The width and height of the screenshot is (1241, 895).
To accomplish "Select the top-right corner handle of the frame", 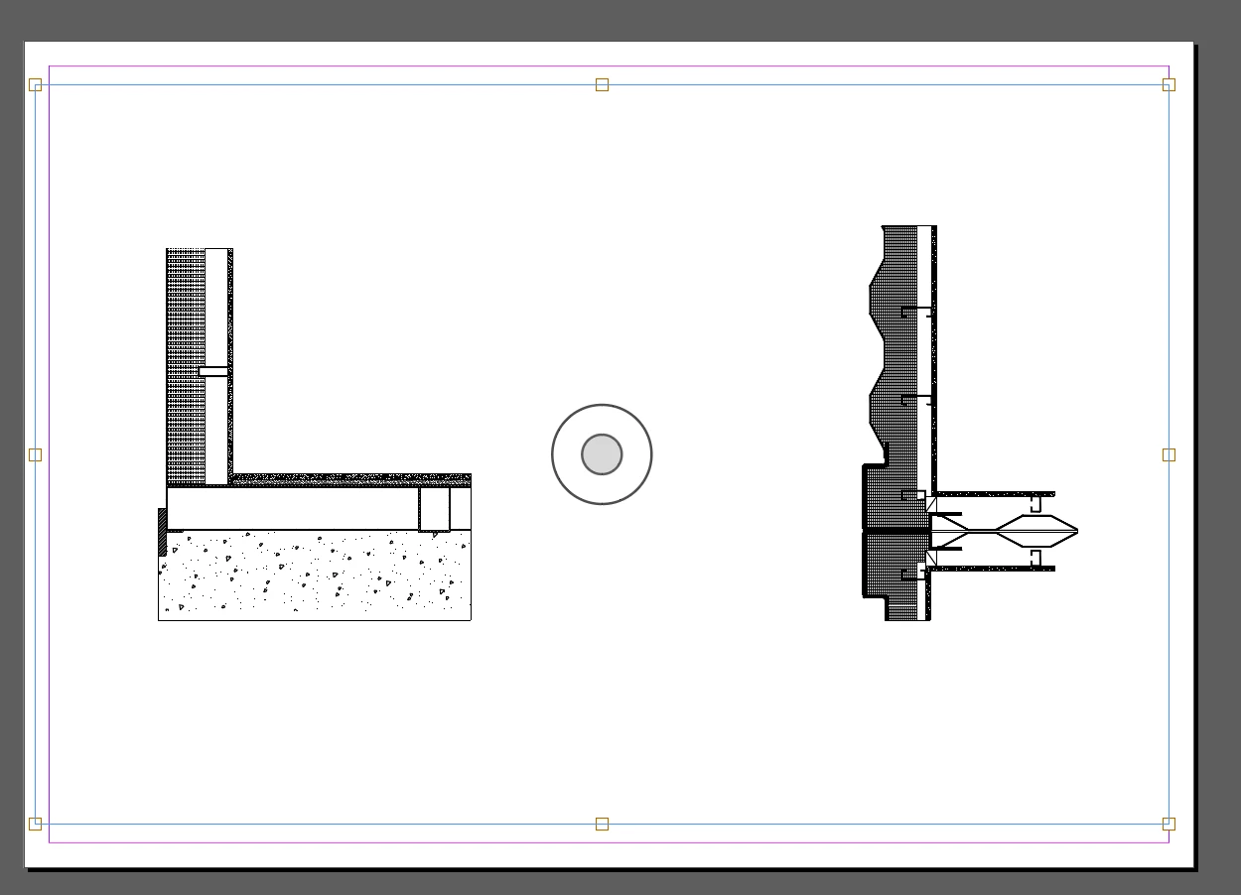I will click(x=1169, y=84).
